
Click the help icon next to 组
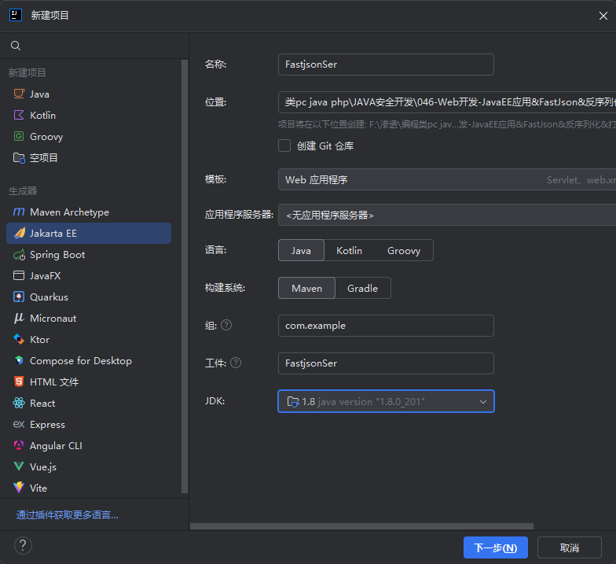226,325
